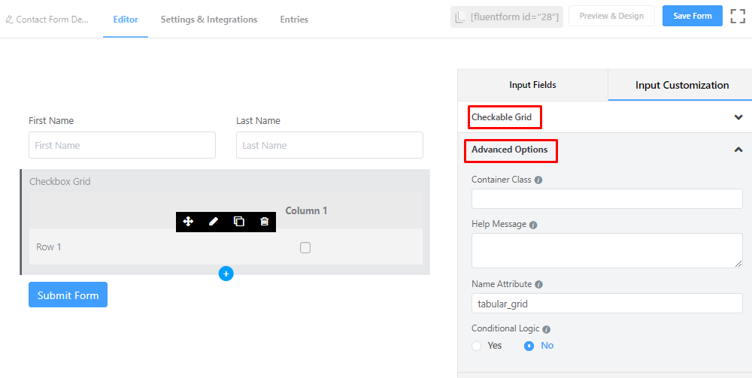
Task: Toggle fullscreen editor mode icon
Action: pos(738,16)
